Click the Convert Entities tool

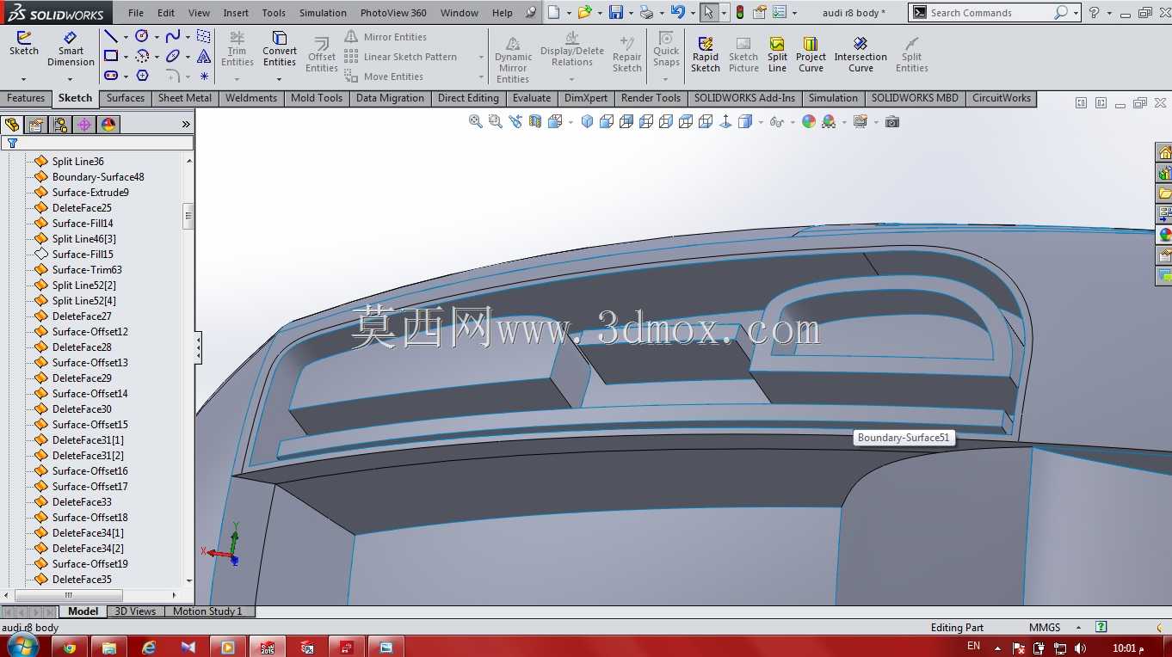[x=280, y=49]
